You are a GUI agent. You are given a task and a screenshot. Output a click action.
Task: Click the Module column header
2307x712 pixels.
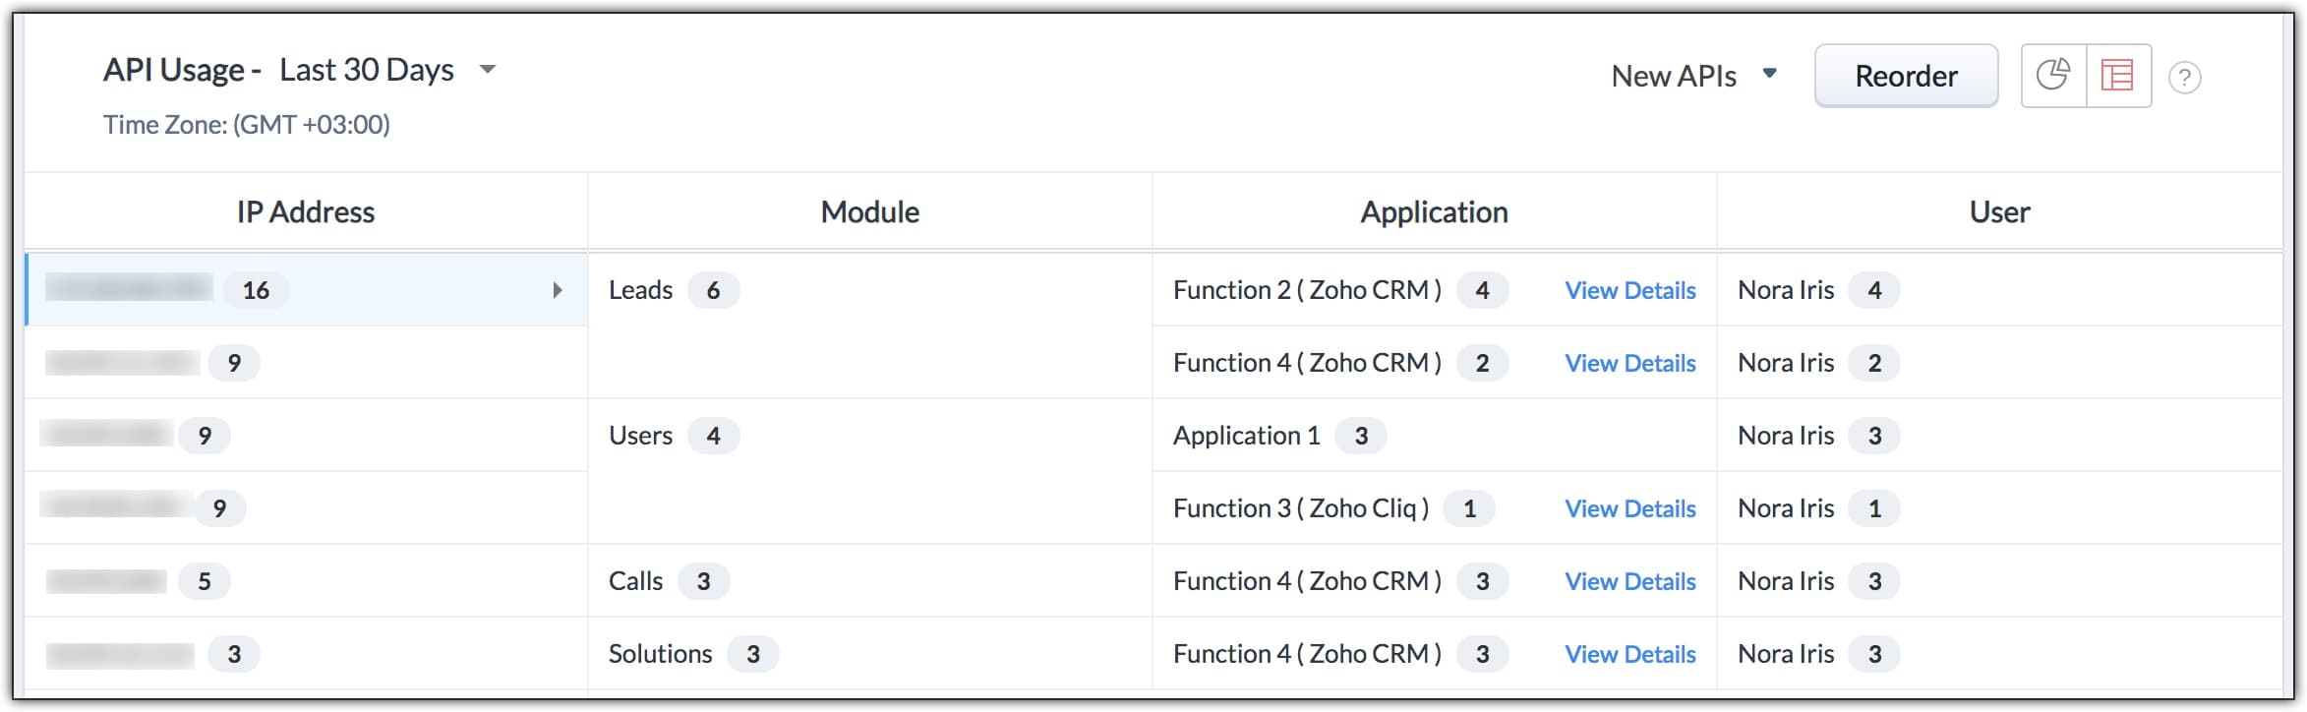869,212
